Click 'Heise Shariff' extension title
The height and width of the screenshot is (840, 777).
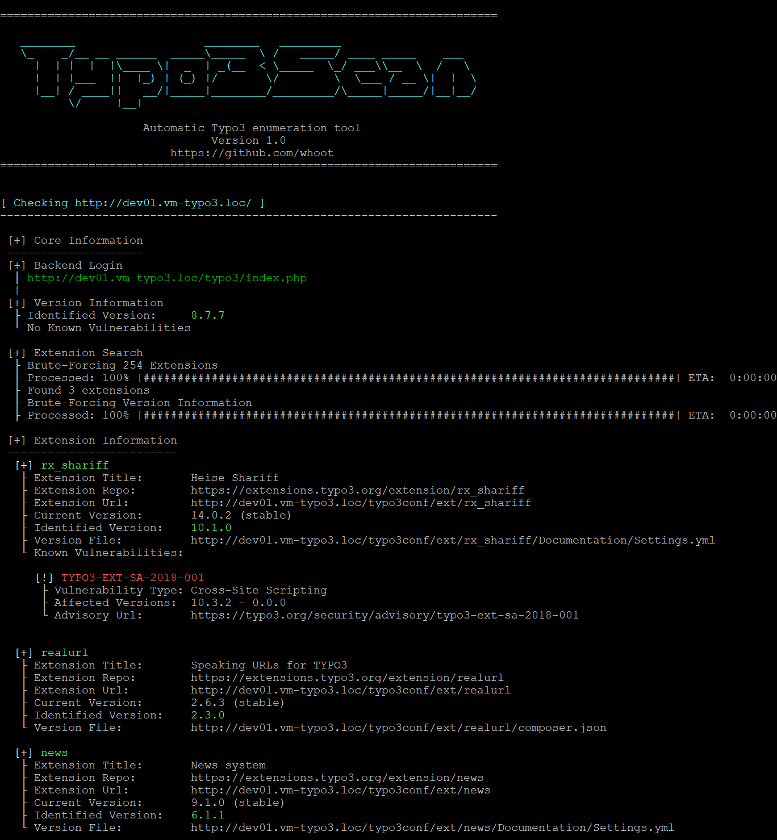[235, 478]
